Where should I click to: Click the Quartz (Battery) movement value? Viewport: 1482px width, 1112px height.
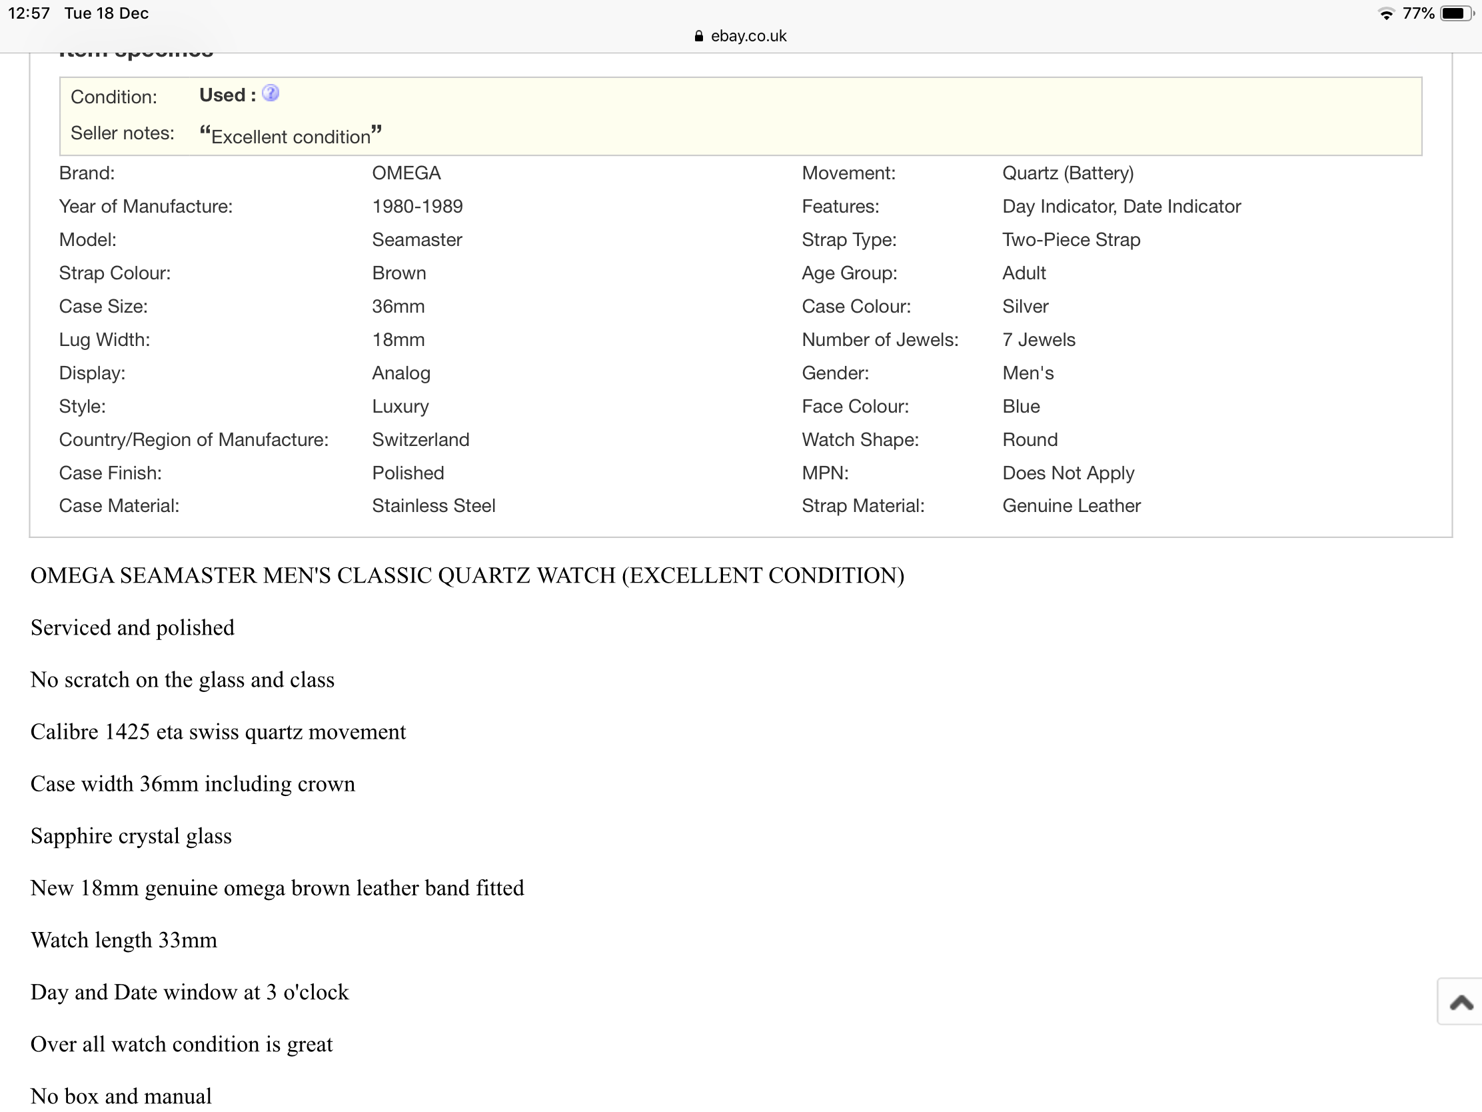(1068, 173)
